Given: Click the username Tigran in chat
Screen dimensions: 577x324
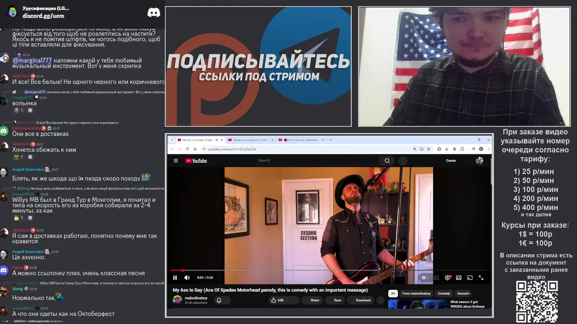Looking at the screenshot, I should (18, 267).
